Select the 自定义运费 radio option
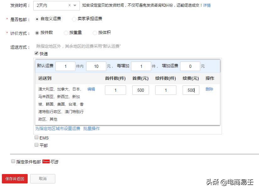Screen dimensions: 259x191 36,19
